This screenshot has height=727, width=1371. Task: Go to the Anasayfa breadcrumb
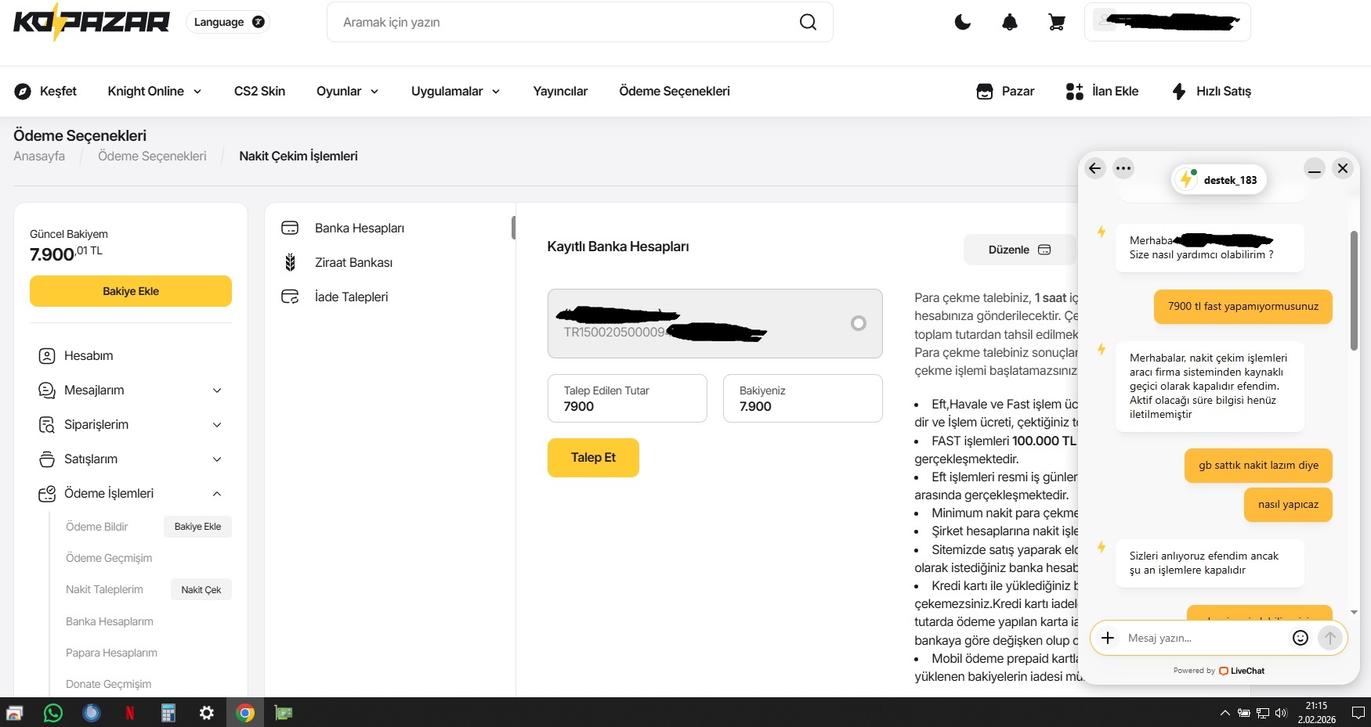pos(39,156)
